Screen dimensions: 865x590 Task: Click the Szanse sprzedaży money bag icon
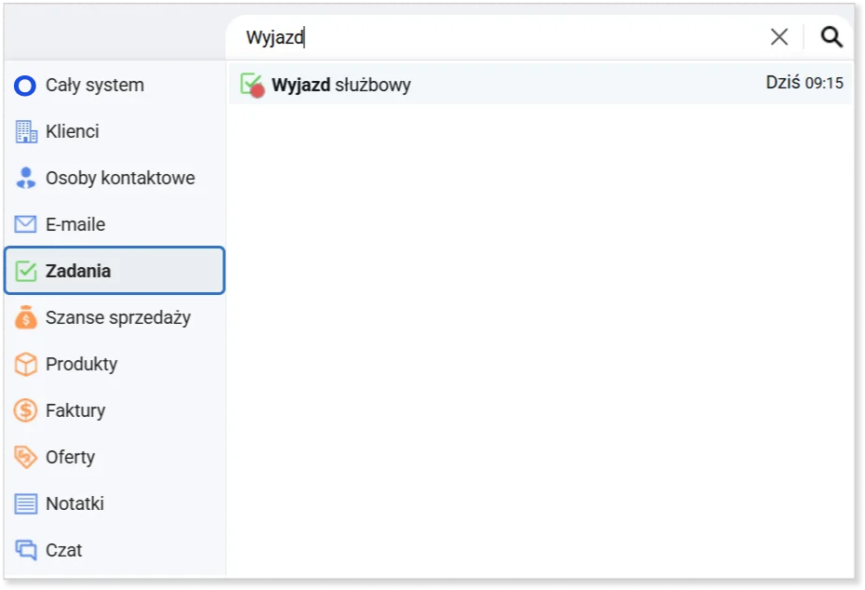pos(26,318)
